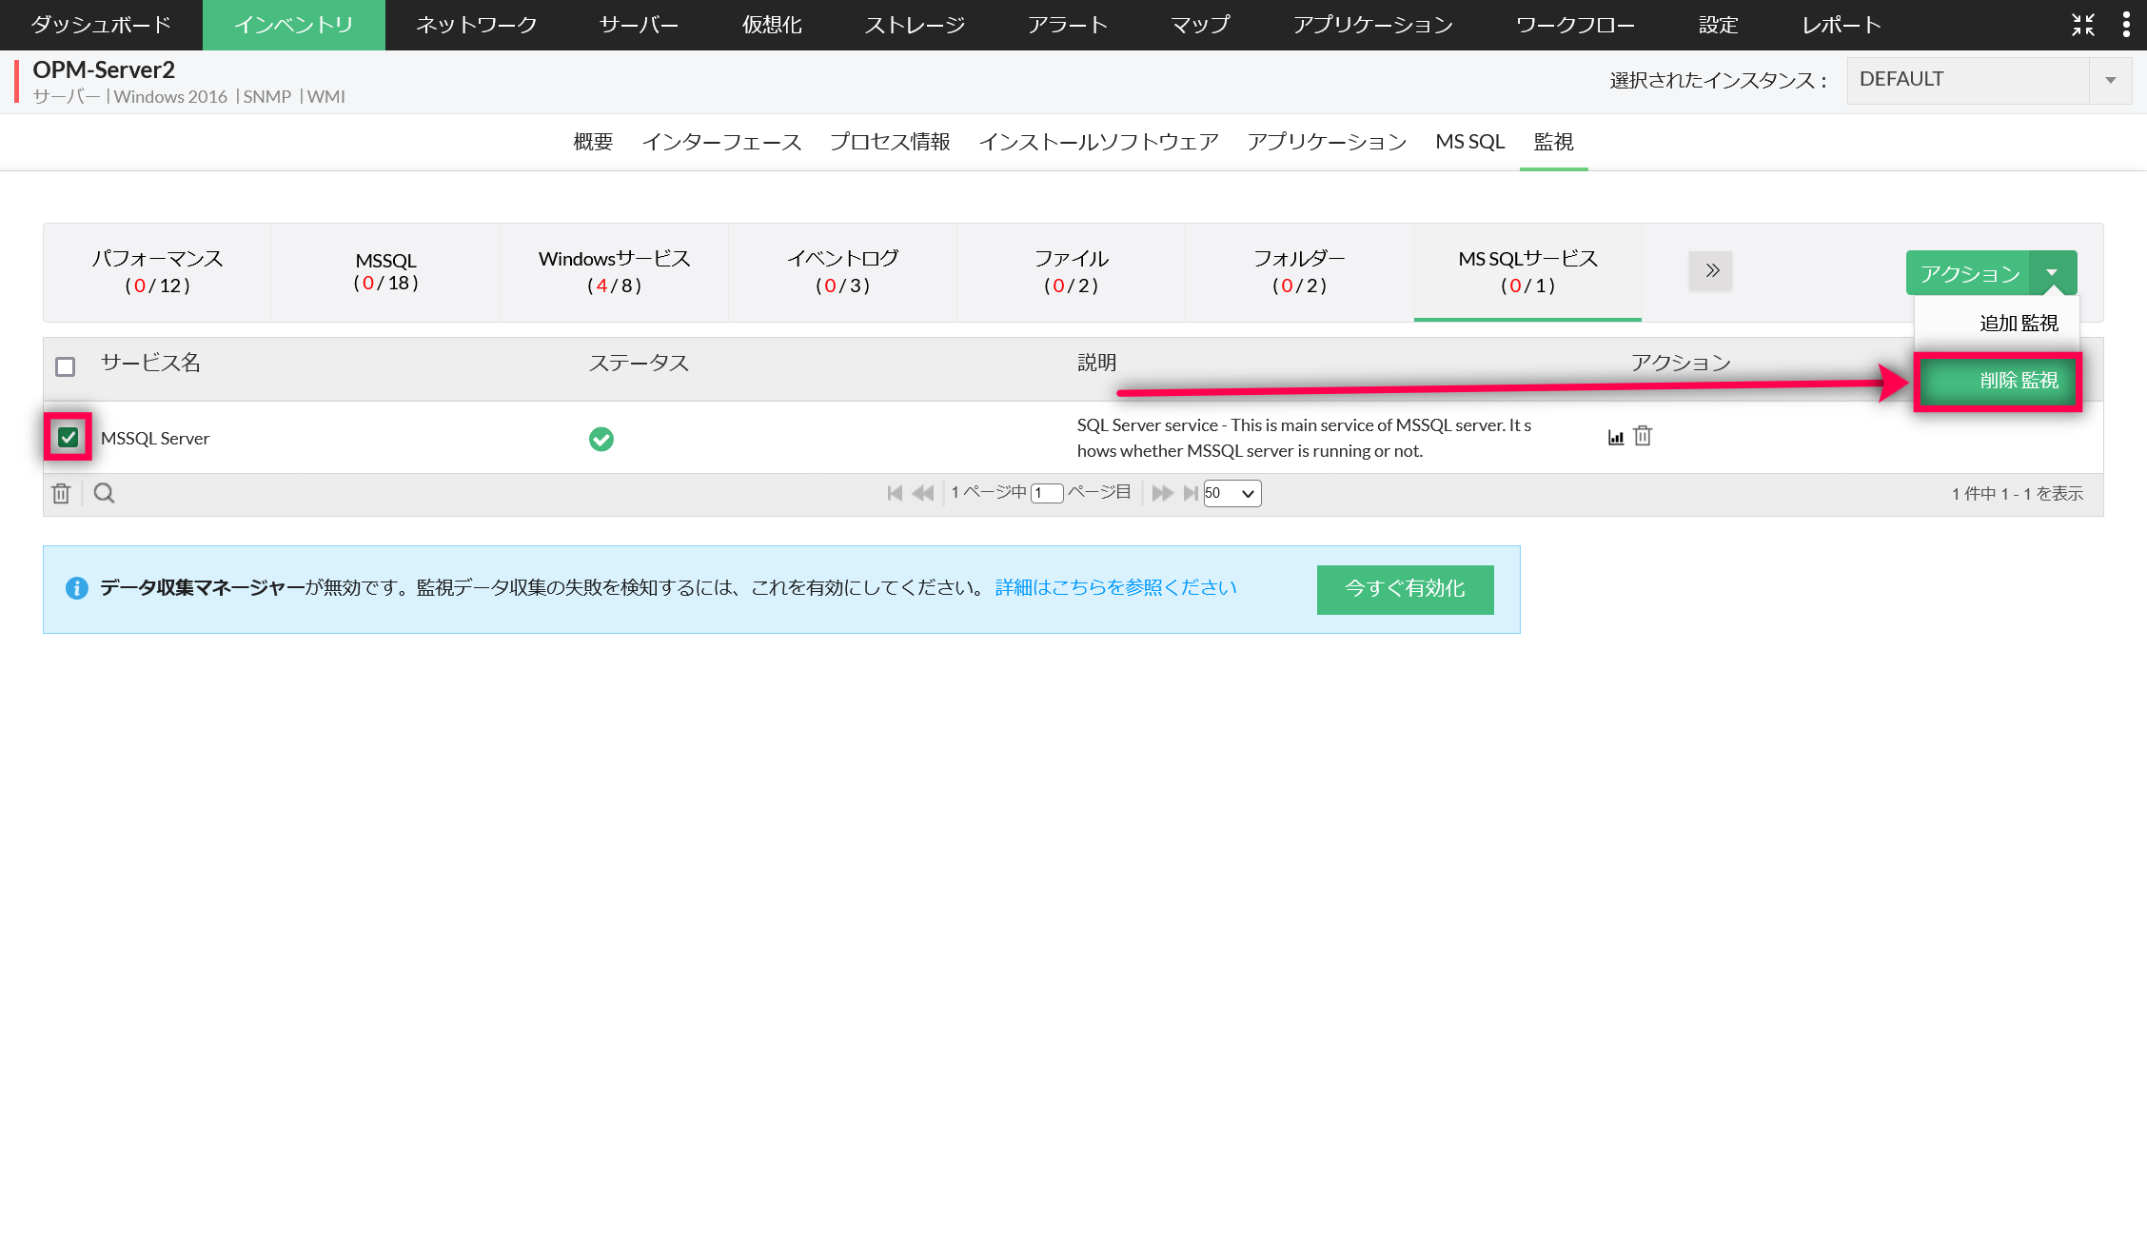This screenshot has width=2147, height=1242.
Task: Click the graph icon in MSSQL Server row
Action: pyautogui.click(x=1615, y=437)
